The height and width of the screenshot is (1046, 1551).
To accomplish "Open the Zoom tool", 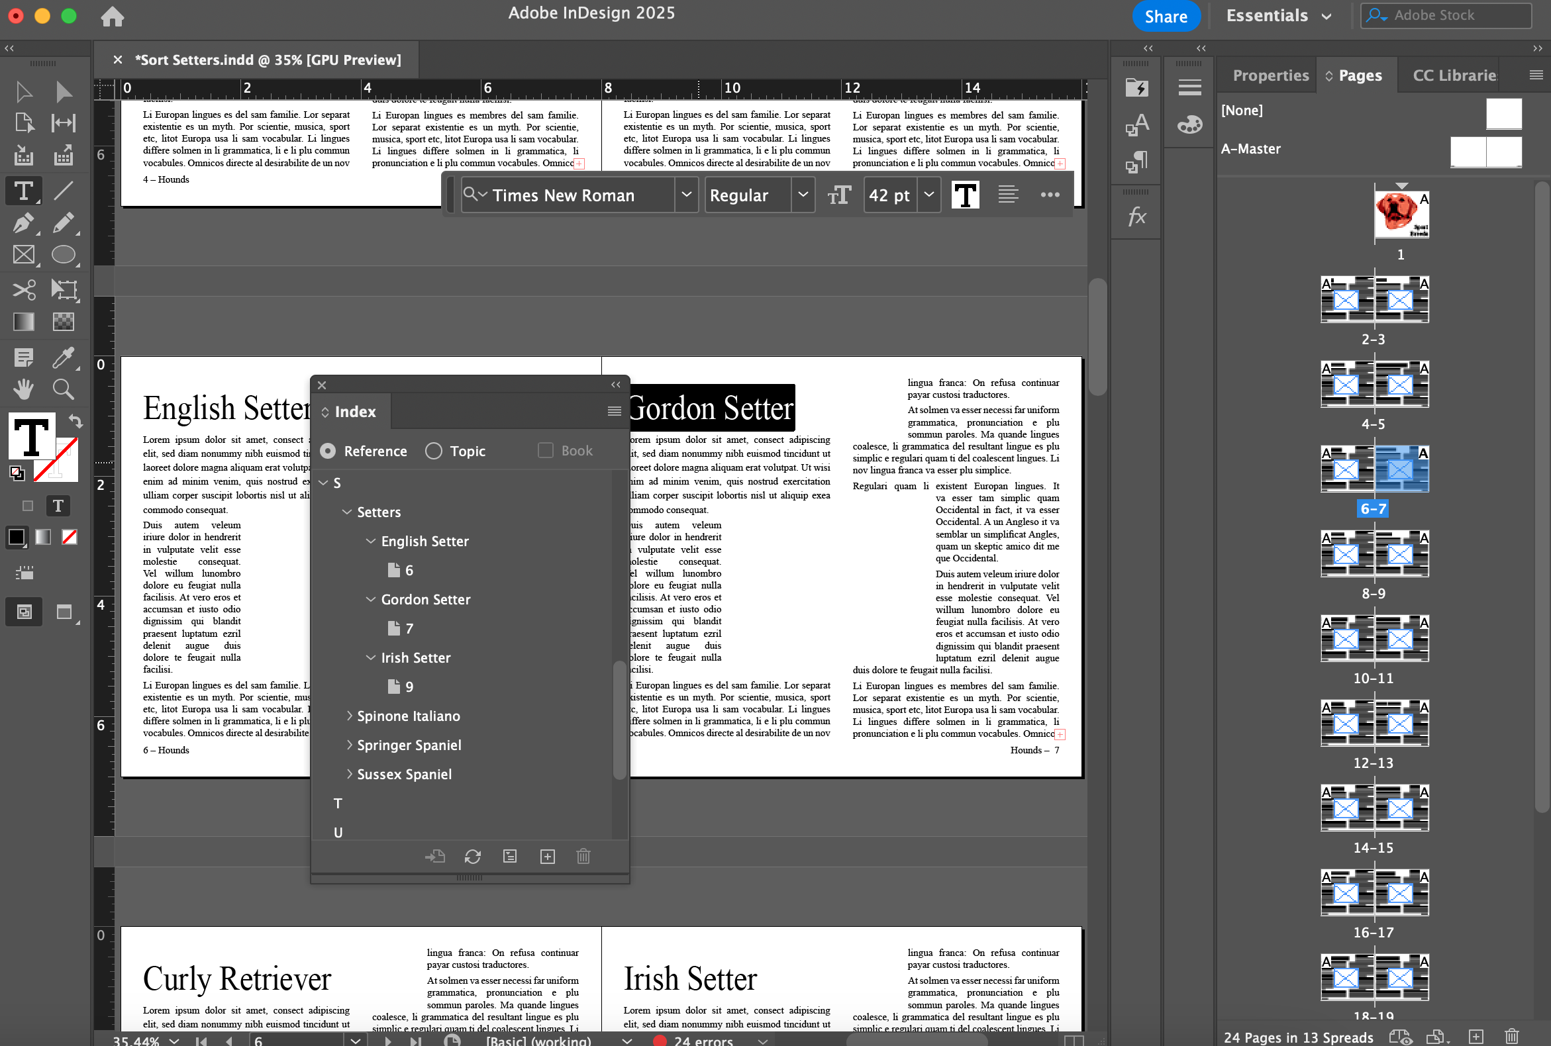I will [63, 389].
